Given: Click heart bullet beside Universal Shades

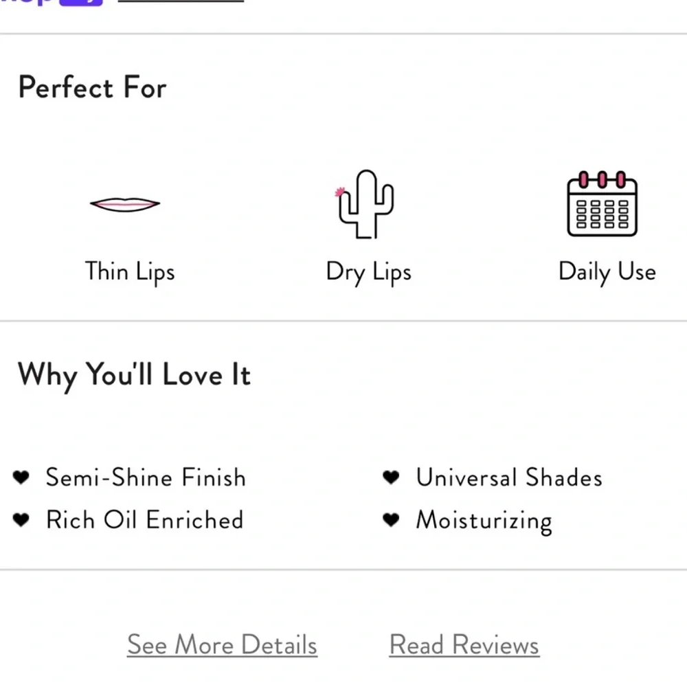Looking at the screenshot, I should click(x=391, y=477).
